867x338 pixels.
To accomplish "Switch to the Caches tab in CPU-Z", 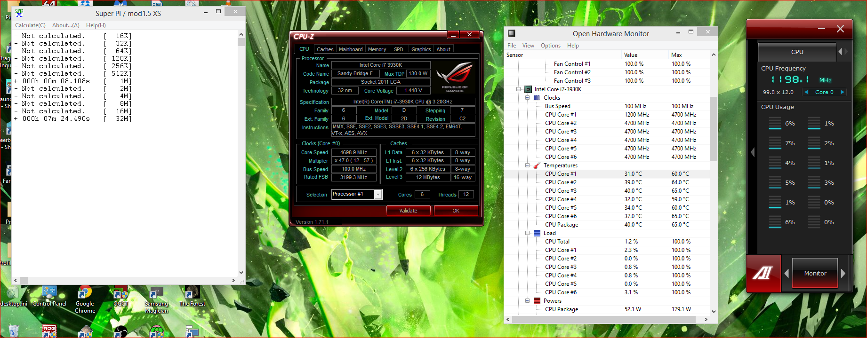I will 325,49.
